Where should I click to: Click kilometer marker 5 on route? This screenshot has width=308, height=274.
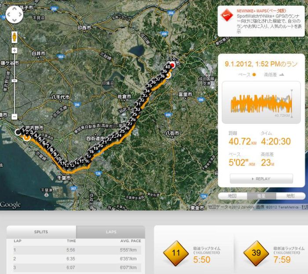tap(40, 139)
